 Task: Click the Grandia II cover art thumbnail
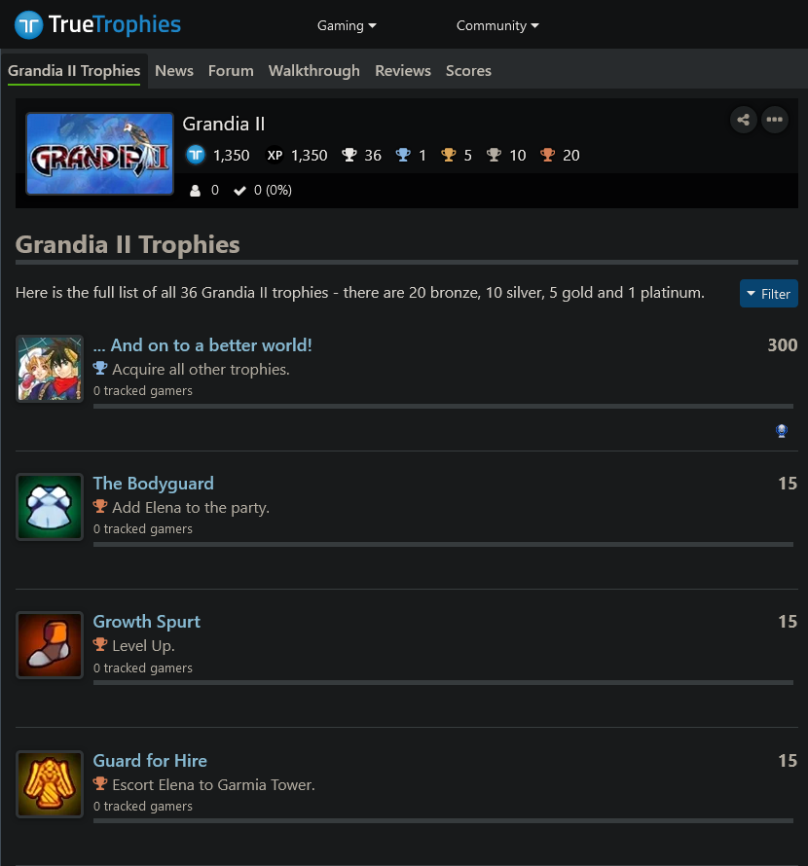[100, 154]
